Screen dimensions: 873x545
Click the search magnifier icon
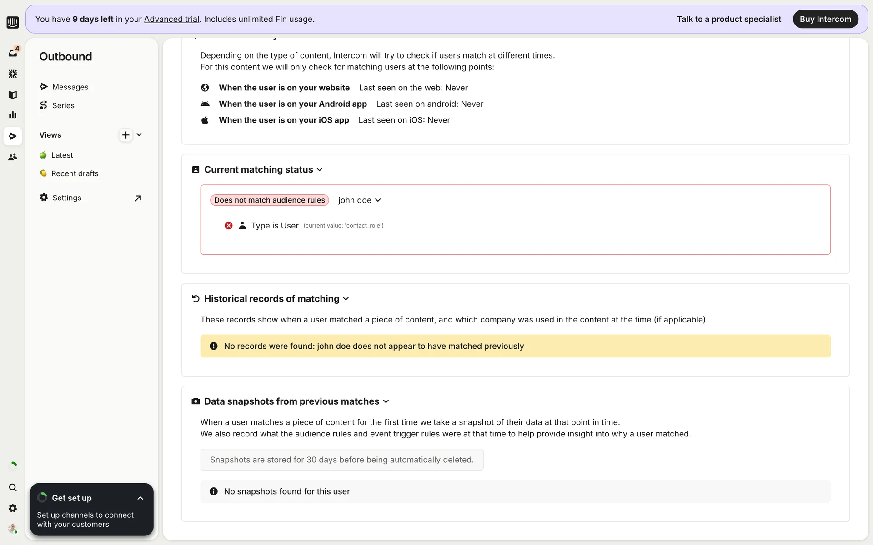click(13, 487)
